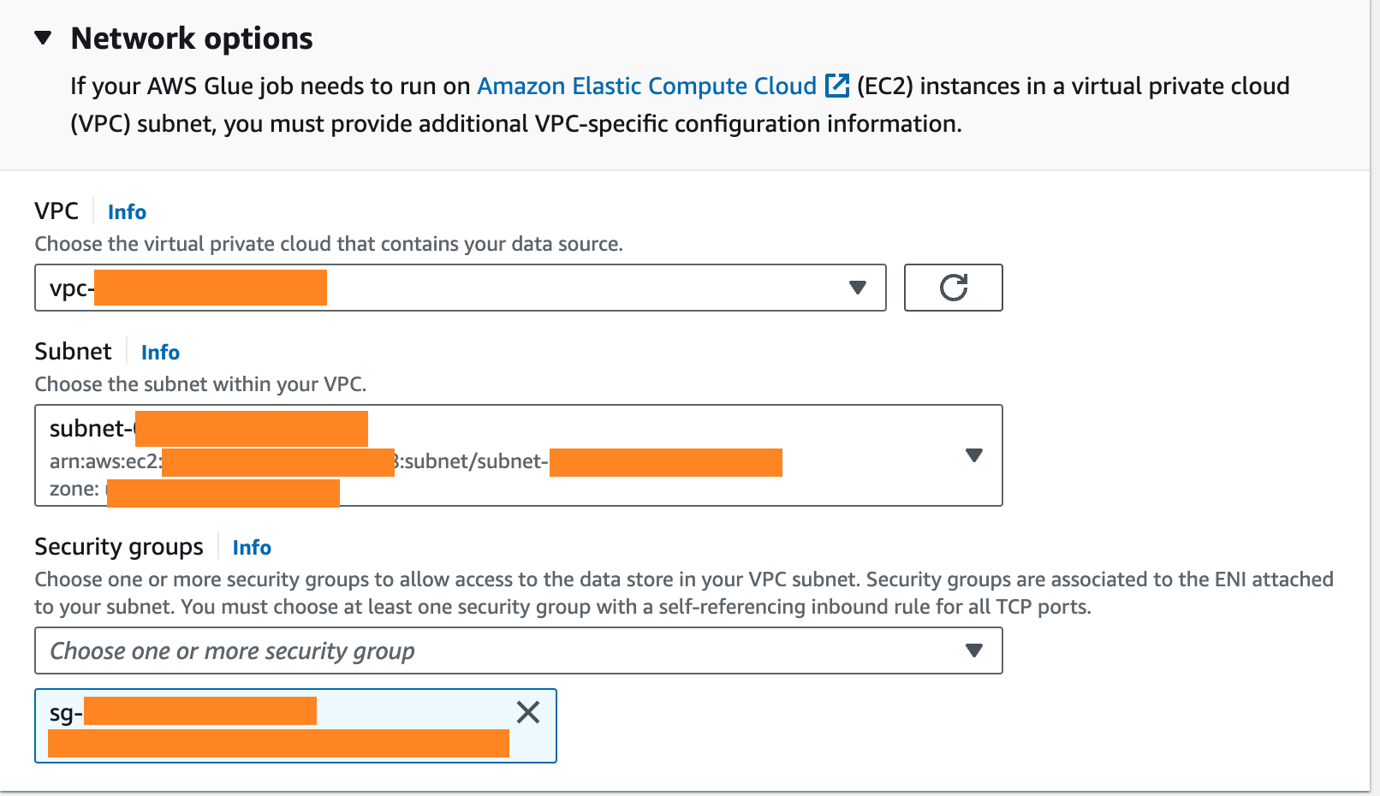
Task: Refresh the VPC list
Action: [x=953, y=288]
